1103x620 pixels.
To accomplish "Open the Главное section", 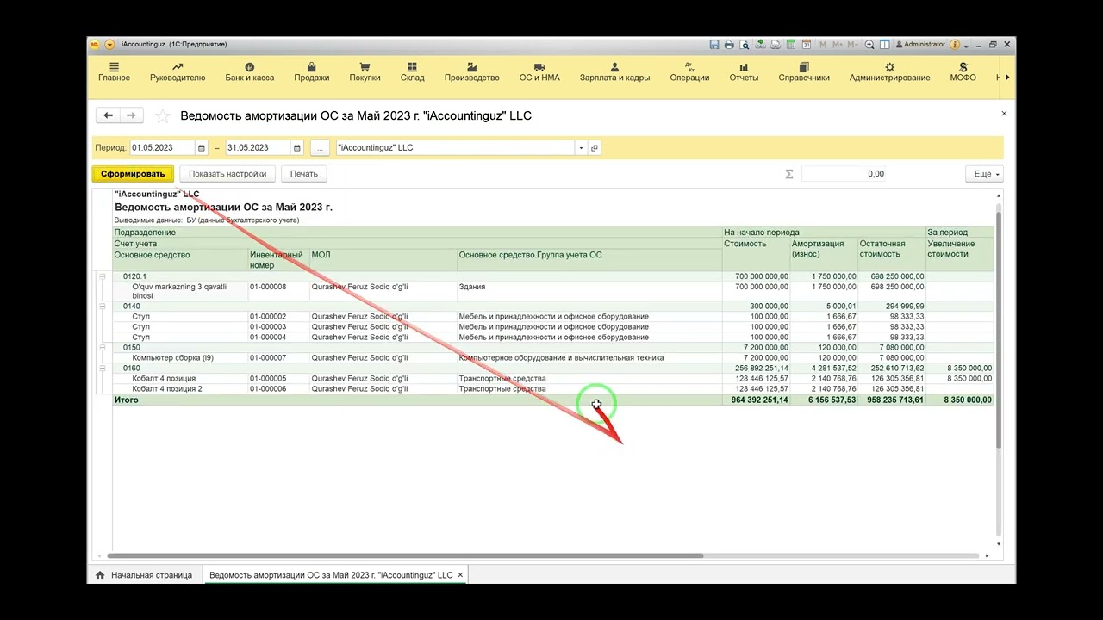I will coord(114,72).
